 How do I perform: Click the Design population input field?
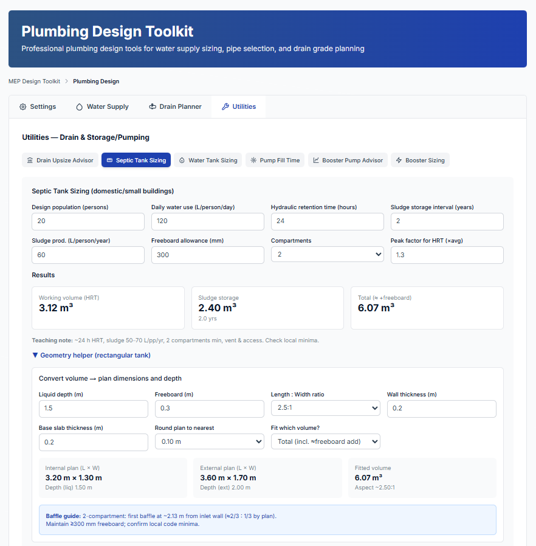[x=88, y=222]
